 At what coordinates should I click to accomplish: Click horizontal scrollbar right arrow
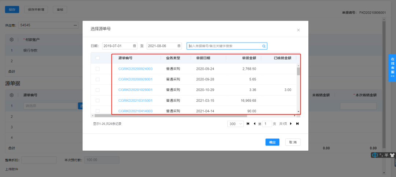294,116
